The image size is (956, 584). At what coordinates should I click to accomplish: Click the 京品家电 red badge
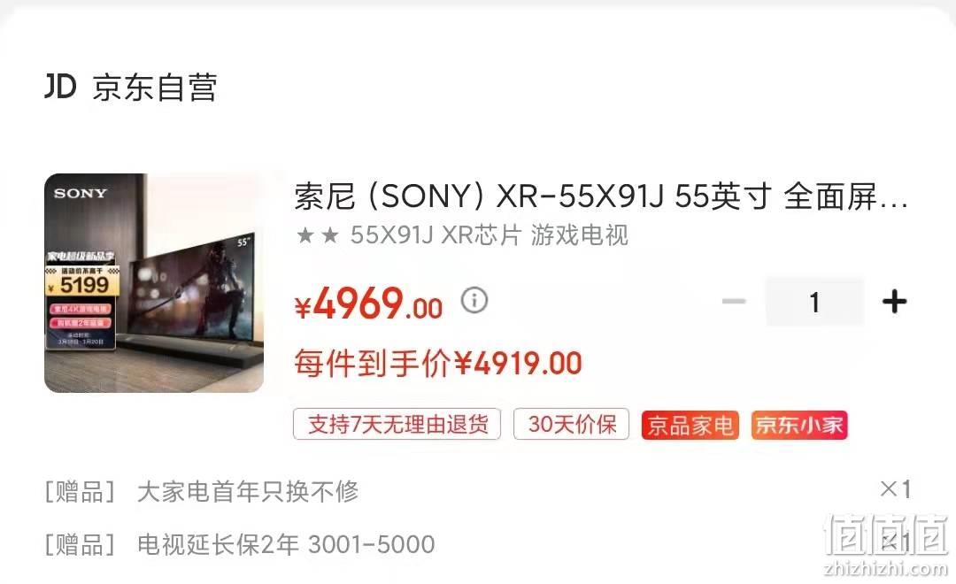coord(690,425)
